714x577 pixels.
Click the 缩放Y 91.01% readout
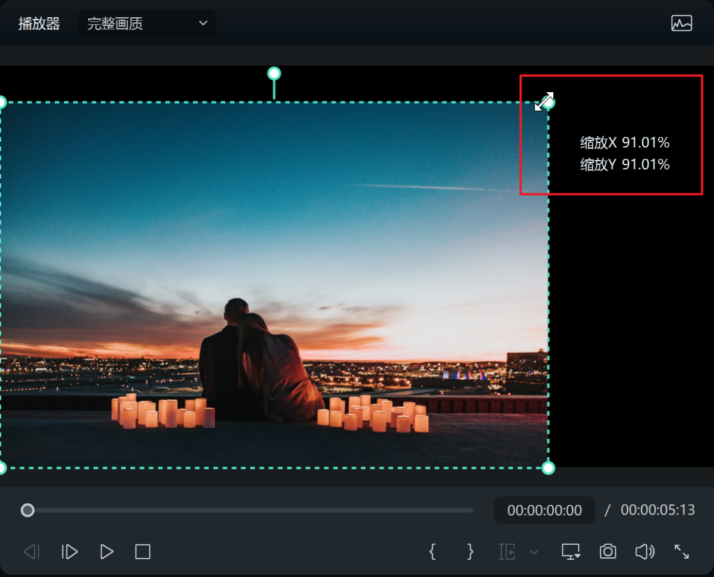[x=625, y=164]
